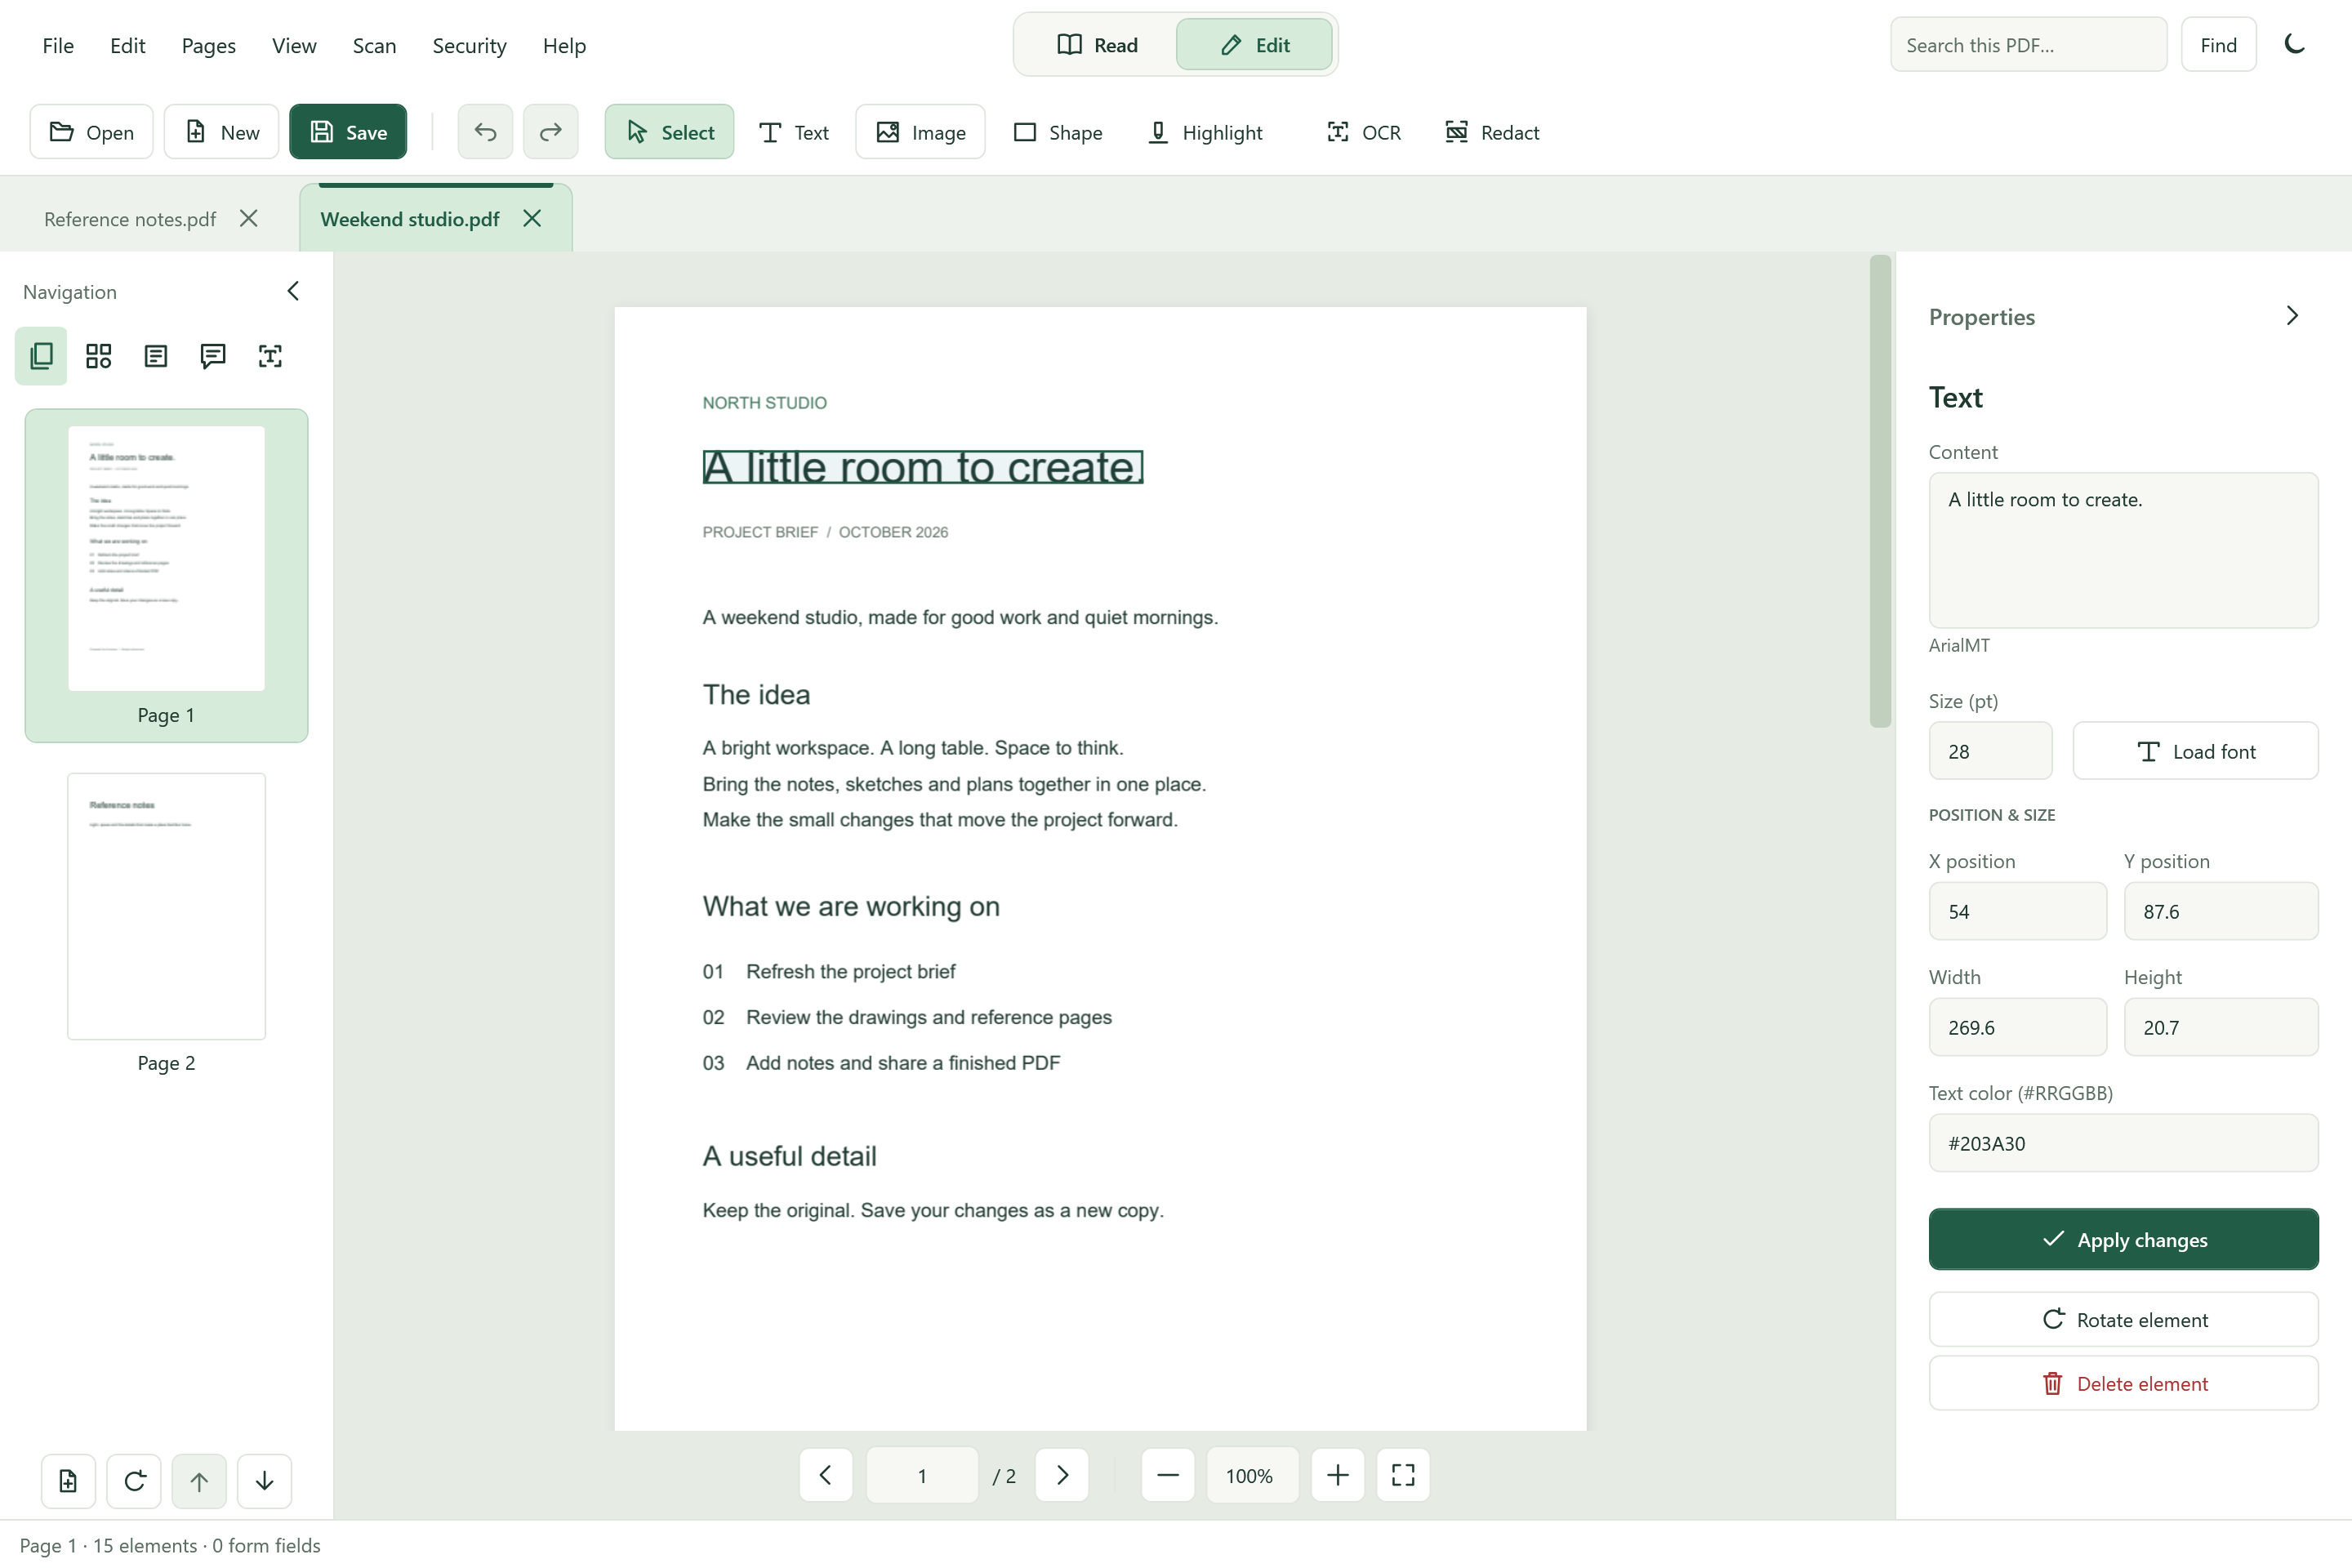The width and height of the screenshot is (2352, 1568).
Task: Click Apply changes button
Action: (x=2123, y=1240)
